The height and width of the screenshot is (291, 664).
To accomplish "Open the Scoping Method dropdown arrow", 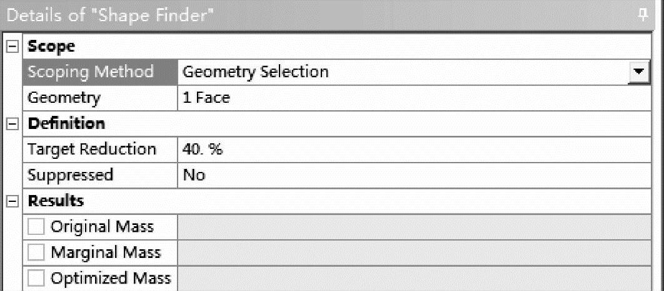I will 638,72.
